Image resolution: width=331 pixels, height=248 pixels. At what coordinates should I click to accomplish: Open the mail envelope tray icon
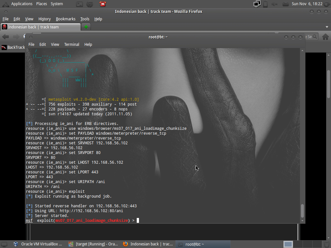(x=286, y=4)
